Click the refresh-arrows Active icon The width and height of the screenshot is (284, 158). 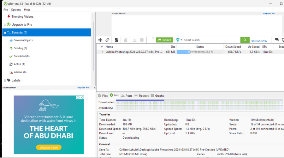pos(11,64)
